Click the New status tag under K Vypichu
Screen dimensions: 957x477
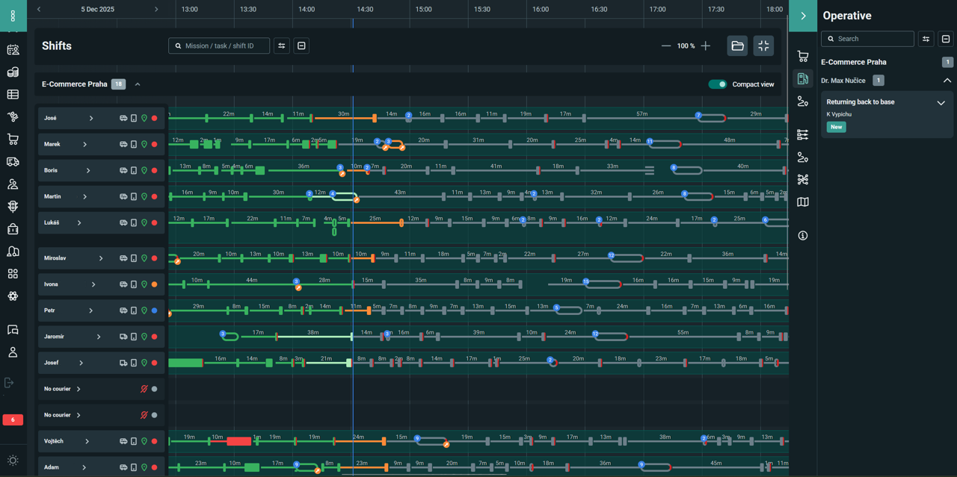[836, 127]
